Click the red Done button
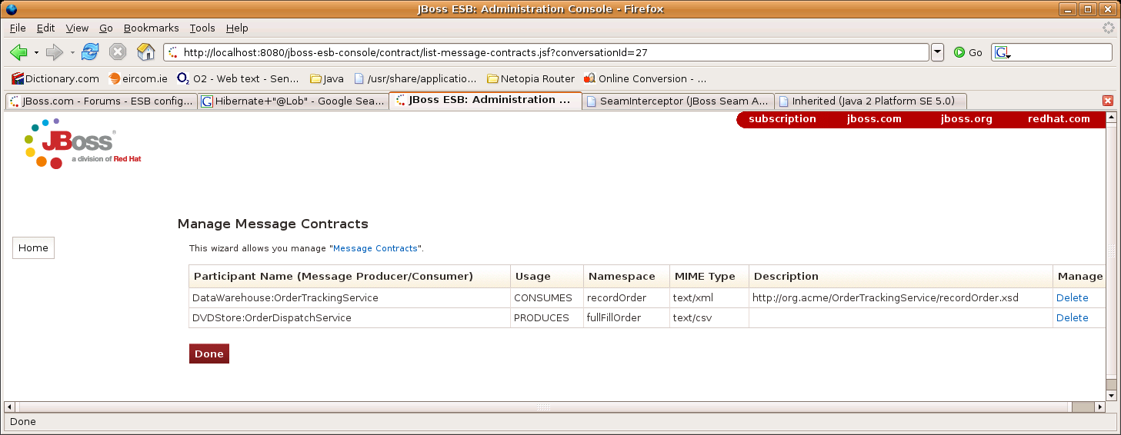 pyautogui.click(x=209, y=354)
